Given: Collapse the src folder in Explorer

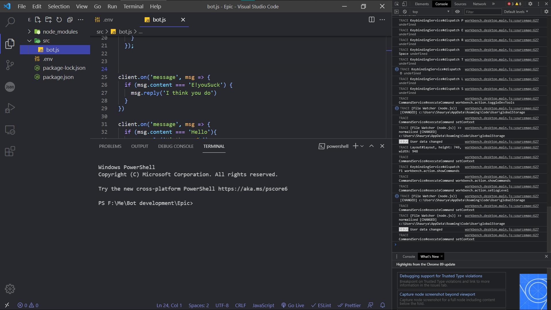Looking at the screenshot, I should click(x=29, y=40).
